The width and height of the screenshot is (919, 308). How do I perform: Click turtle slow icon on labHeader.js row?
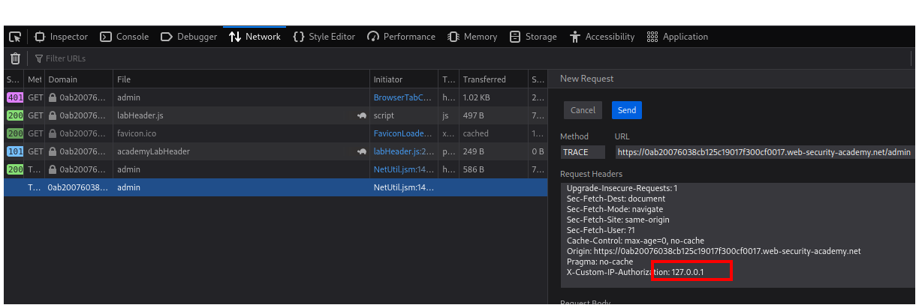tap(361, 115)
